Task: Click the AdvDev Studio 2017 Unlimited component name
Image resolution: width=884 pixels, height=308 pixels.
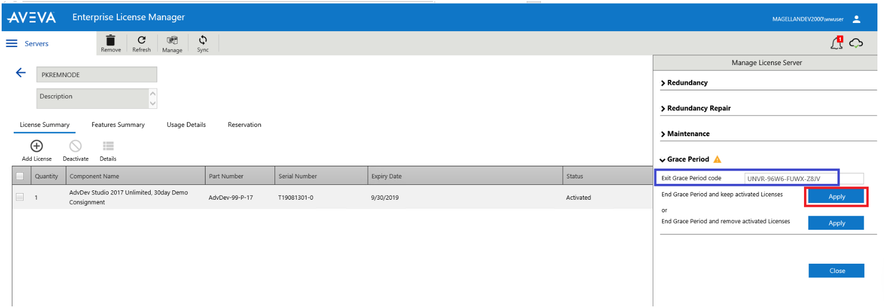Action: click(128, 197)
